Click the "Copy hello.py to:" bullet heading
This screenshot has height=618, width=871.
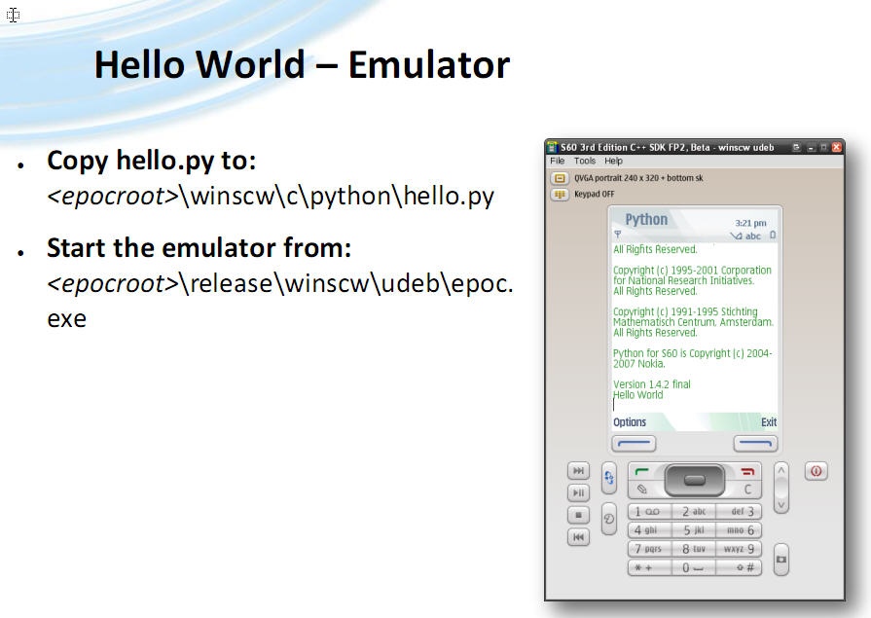point(152,160)
